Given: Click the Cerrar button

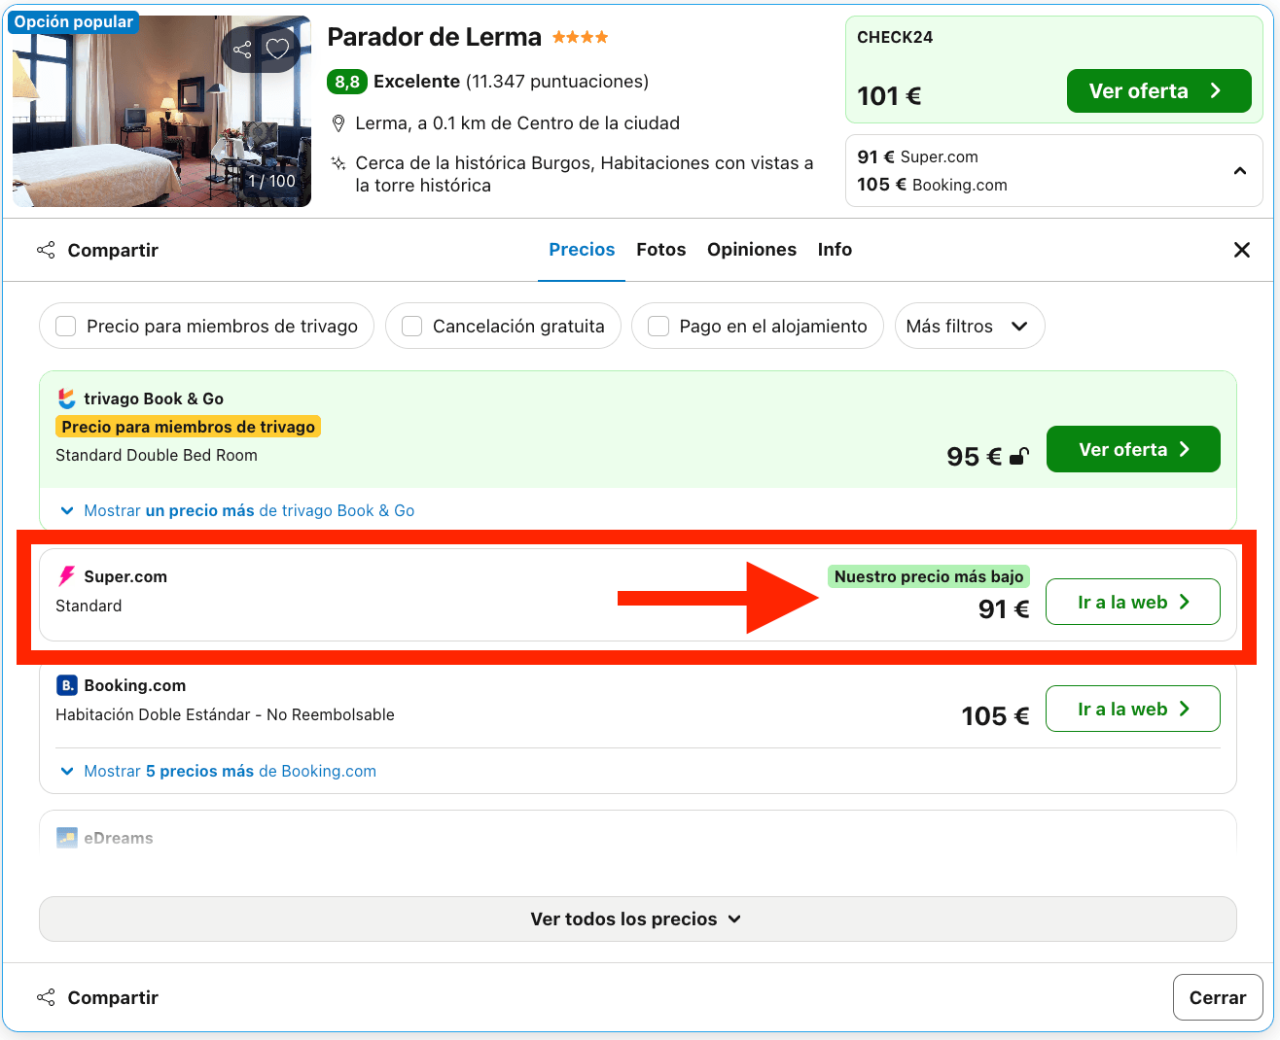Looking at the screenshot, I should pos(1218,997).
